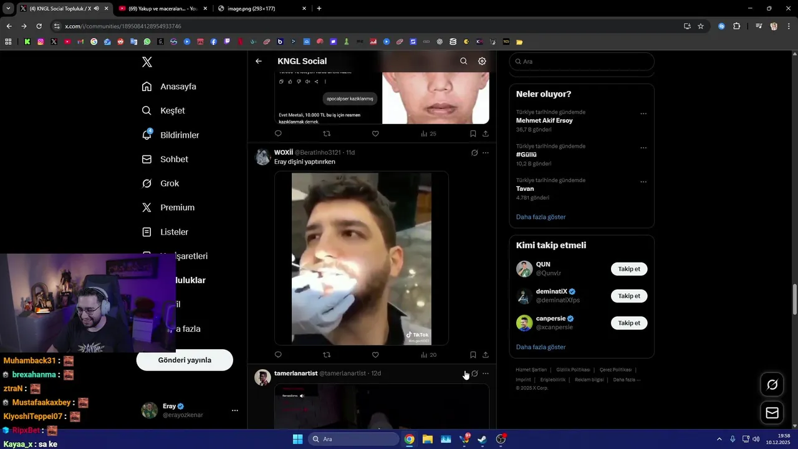Image resolution: width=798 pixels, height=449 pixels.
Task: Open the Tavan trending topic
Action: (x=525, y=188)
